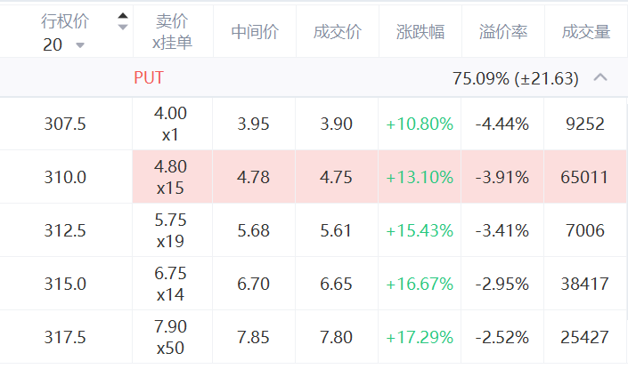
Task: Open the strike count dropdown showing 20
Action: pos(63,44)
